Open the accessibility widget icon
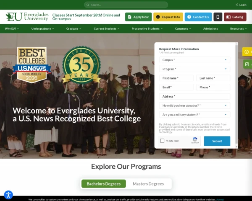The image size is (252, 201). click(8, 195)
